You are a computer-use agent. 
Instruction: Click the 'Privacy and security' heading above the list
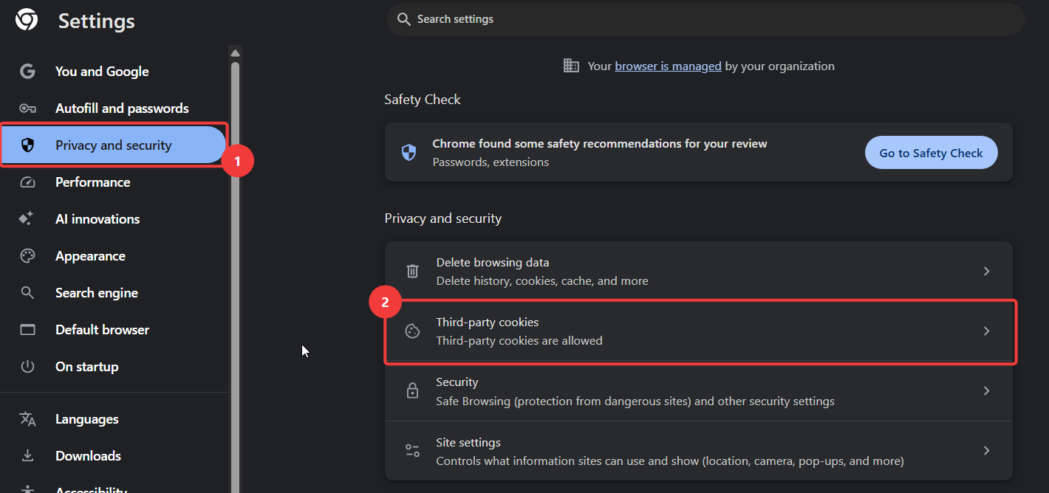(x=443, y=218)
